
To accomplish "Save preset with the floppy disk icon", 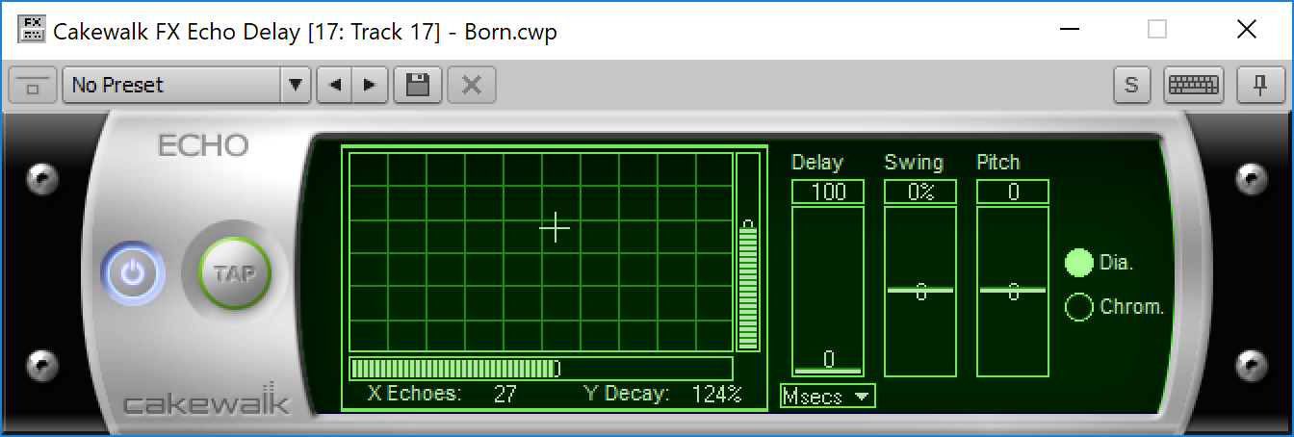I will pyautogui.click(x=418, y=85).
